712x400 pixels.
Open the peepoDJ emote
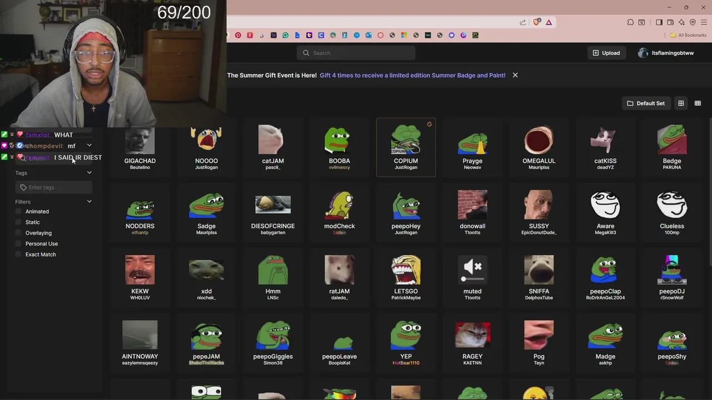[672, 278]
